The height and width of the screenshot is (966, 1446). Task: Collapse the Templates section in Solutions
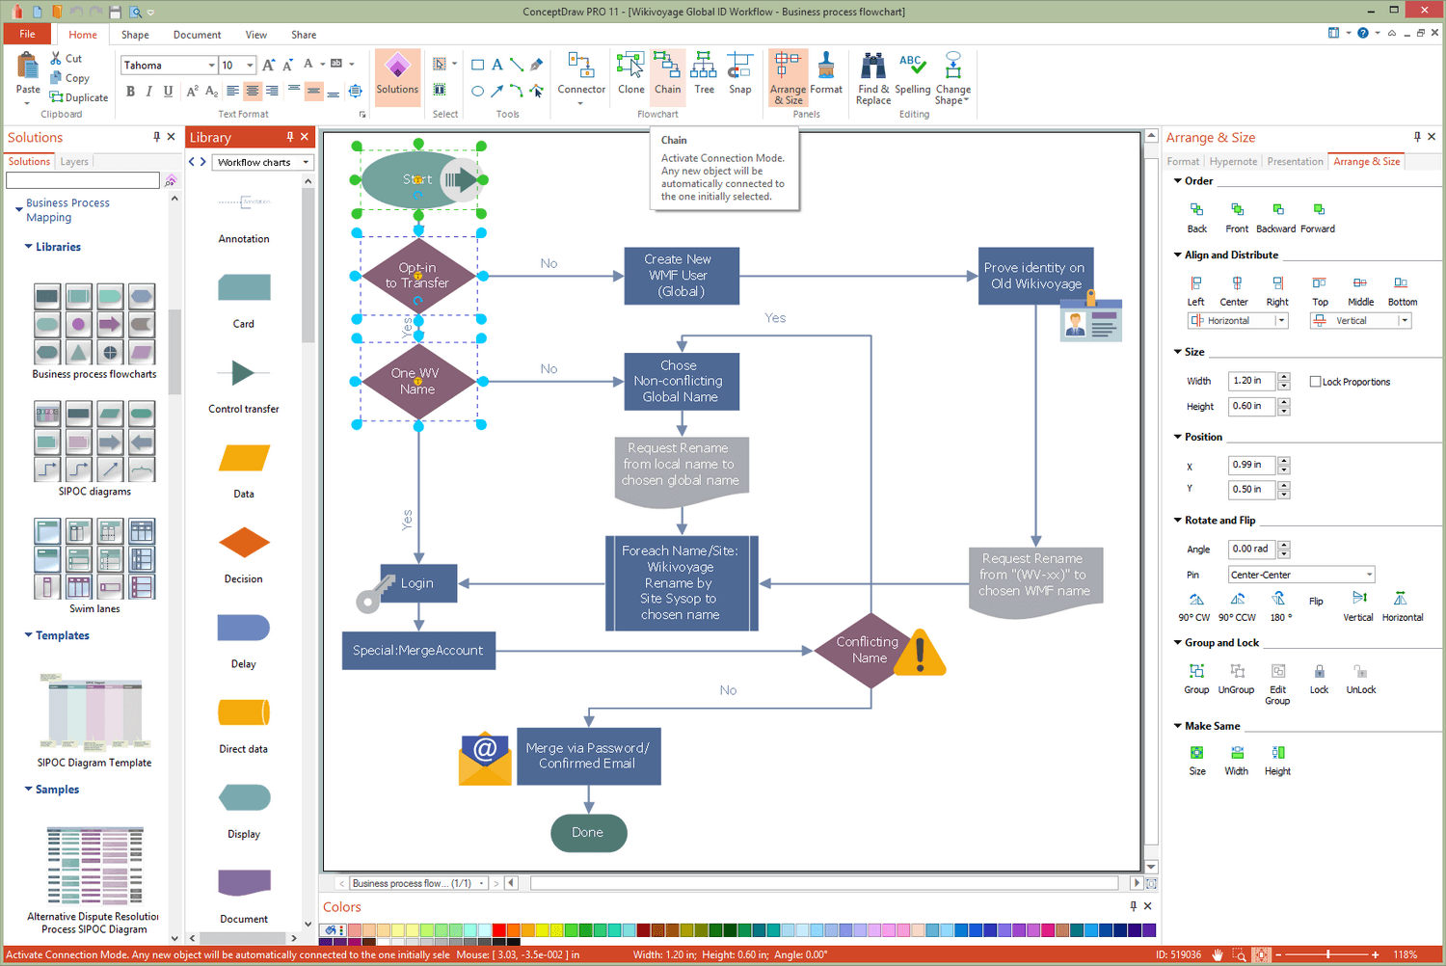(x=28, y=635)
